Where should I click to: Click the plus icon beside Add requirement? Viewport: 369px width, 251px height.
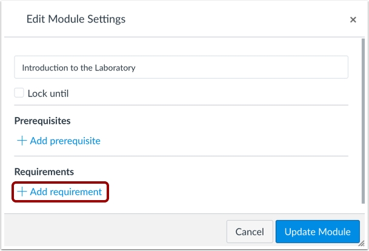click(x=22, y=192)
